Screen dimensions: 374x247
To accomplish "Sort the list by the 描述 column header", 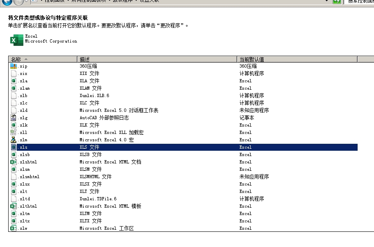I will coord(157,59).
